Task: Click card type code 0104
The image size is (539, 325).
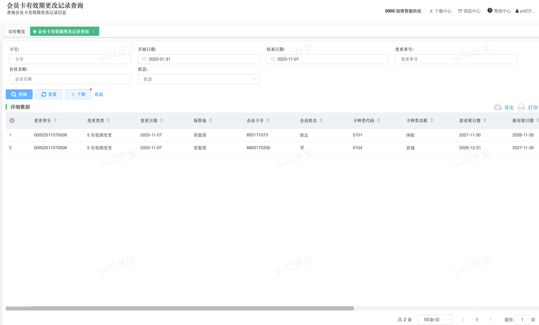Action: click(358, 148)
